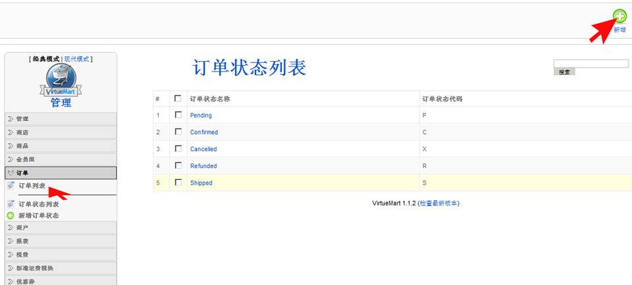Click the VirtueMart 1.1.2 version text
Viewport: 632px width, 285px height.
tap(394, 204)
